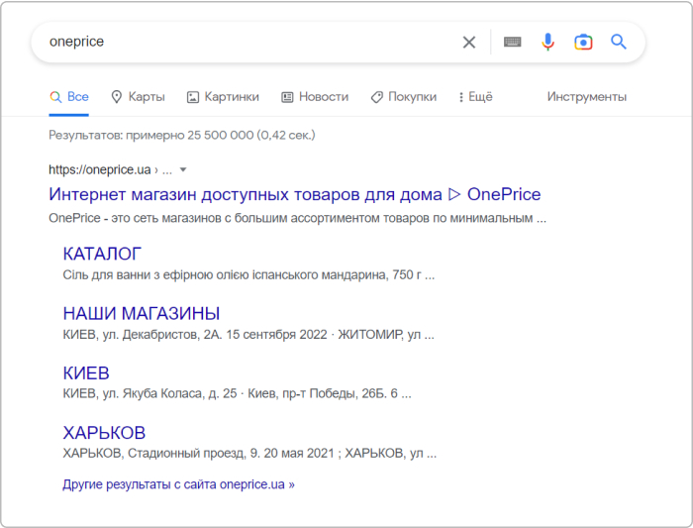693x528 pixels.
Task: Click the magnifier icon in the Все tab
Action: pyautogui.click(x=55, y=97)
